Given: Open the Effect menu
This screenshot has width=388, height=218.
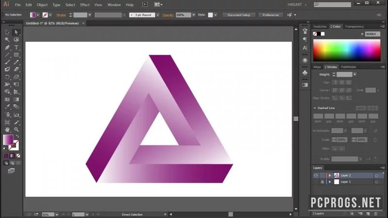Looking at the screenshot, I should click(x=84, y=5).
